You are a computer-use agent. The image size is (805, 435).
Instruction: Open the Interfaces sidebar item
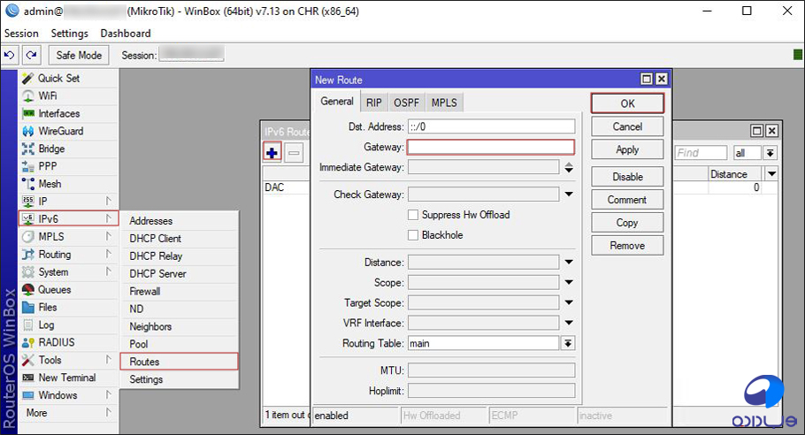58,113
